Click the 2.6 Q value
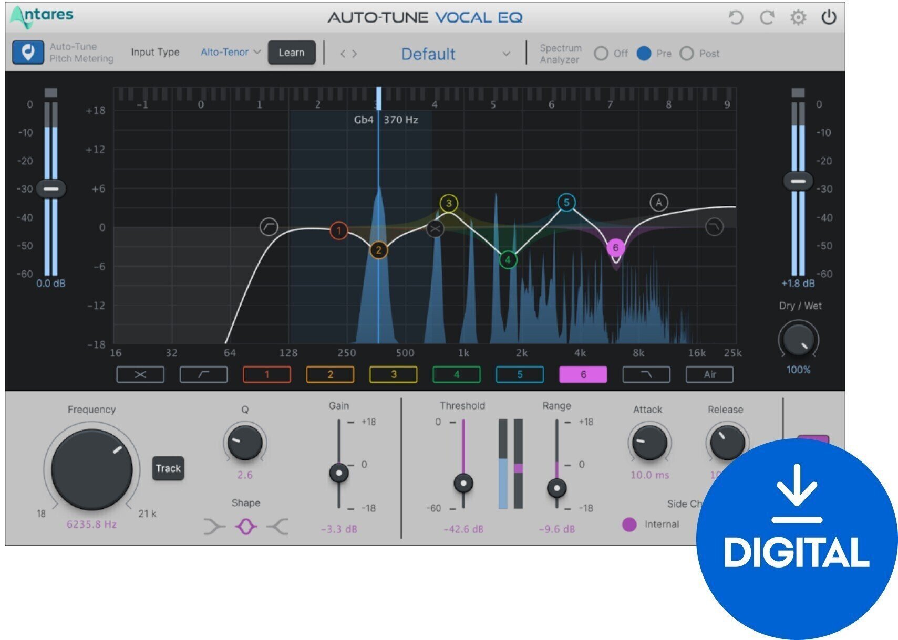 coord(245,475)
